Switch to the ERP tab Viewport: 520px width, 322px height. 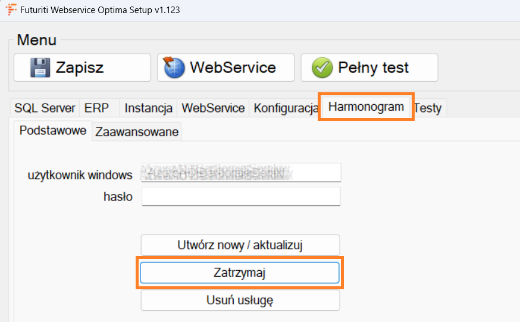pyautogui.click(x=96, y=108)
